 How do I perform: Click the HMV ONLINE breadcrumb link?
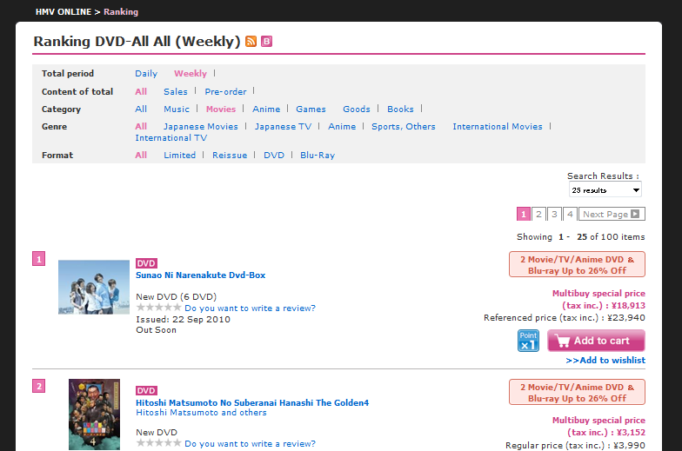coord(64,12)
